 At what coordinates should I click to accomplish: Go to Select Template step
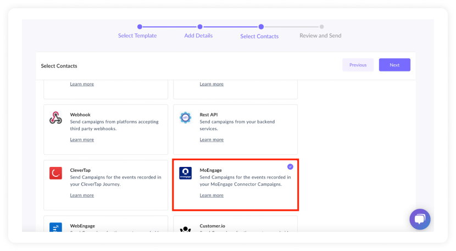pos(137,36)
